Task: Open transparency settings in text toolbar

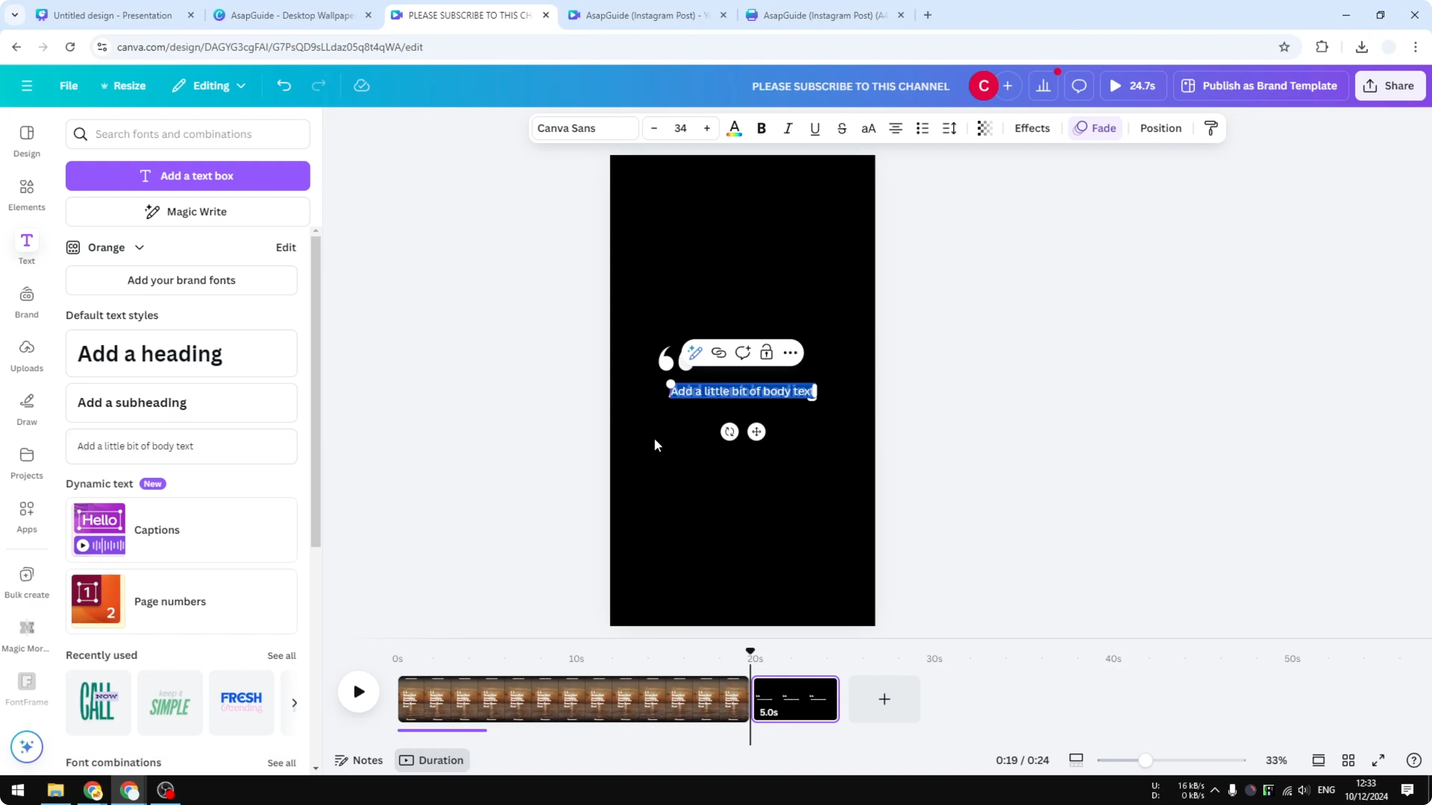Action: (x=984, y=128)
